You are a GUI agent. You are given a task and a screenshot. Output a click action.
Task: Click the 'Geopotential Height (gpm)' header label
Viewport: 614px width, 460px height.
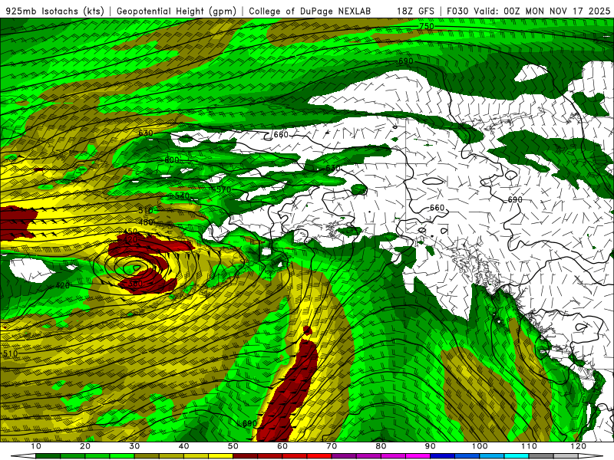coord(177,11)
